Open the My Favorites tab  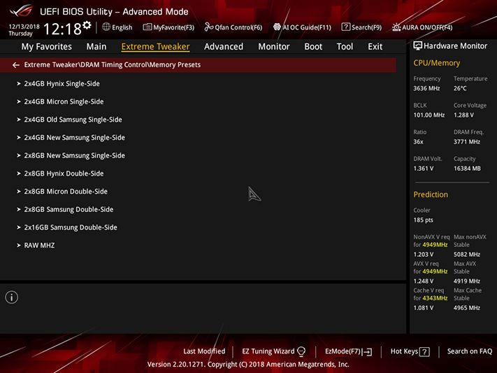click(47, 47)
